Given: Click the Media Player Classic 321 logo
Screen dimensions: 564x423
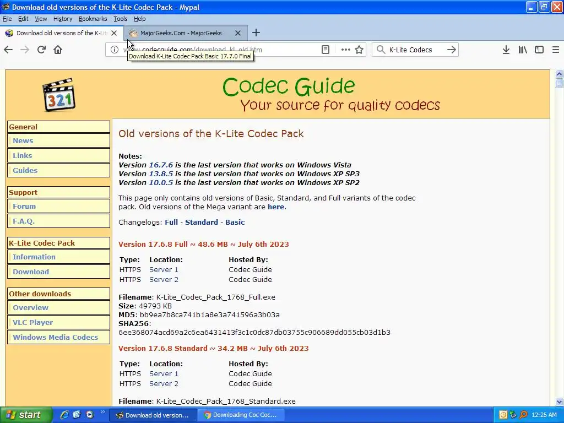Looking at the screenshot, I should pos(58,95).
